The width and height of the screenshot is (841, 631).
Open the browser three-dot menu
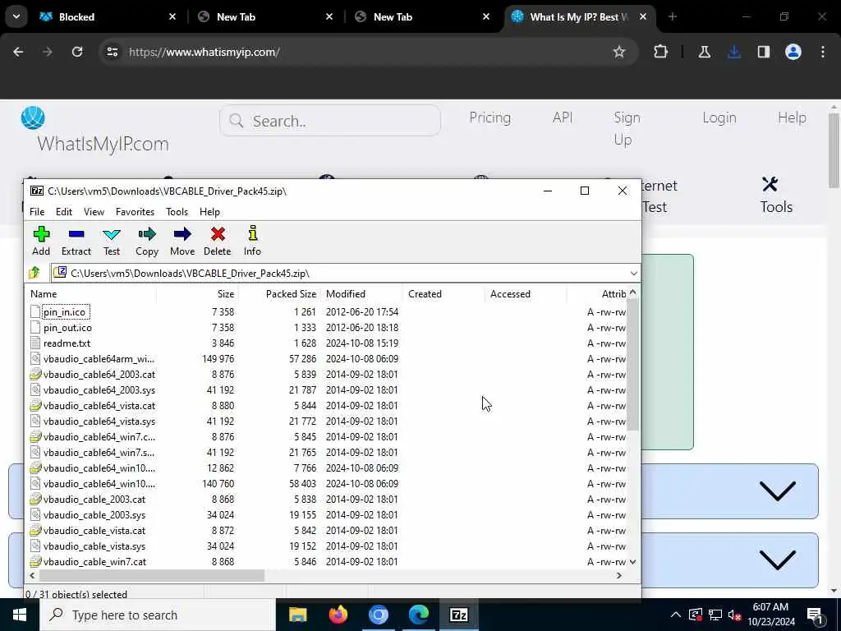pyautogui.click(x=823, y=52)
